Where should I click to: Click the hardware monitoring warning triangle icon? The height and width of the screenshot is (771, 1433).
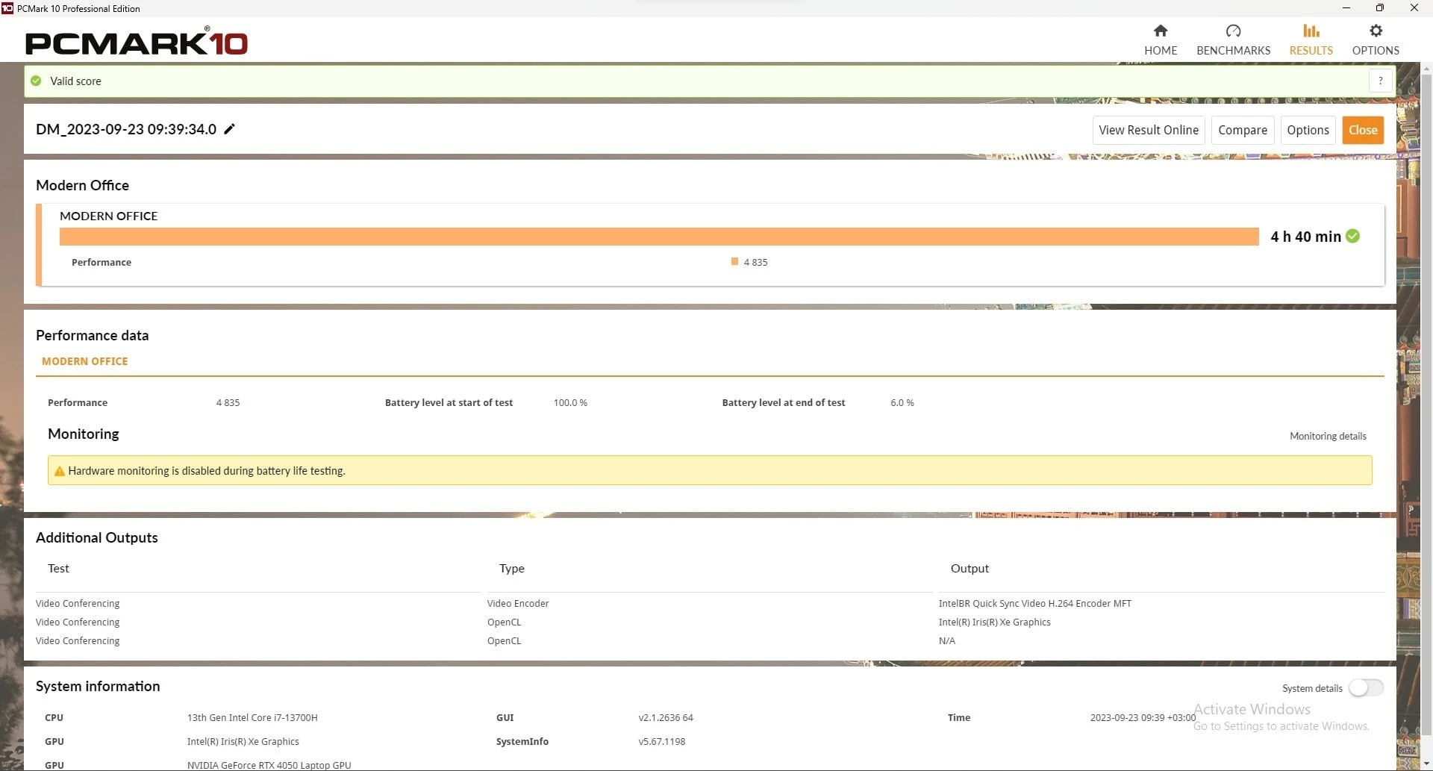60,471
